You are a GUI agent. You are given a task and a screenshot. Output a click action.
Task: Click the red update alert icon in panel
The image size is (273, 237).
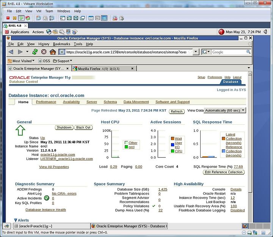[221, 32]
